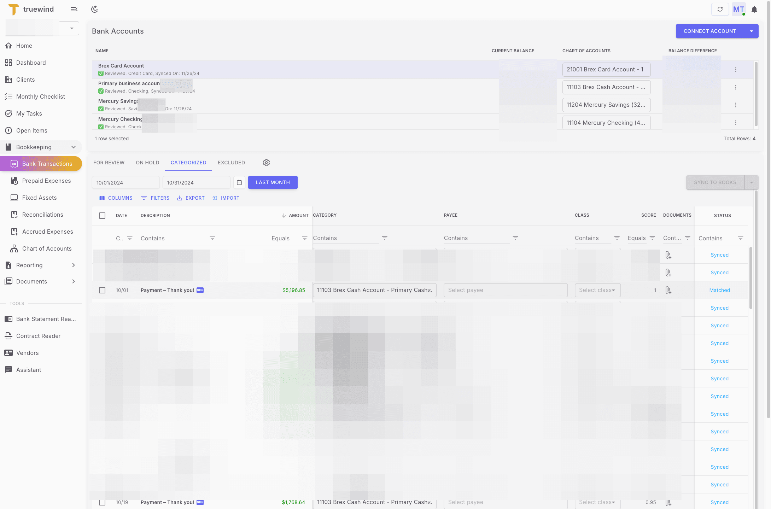771x509 pixels.
Task: Collapse the sidebar using the toggle icon
Action: [x=74, y=9]
